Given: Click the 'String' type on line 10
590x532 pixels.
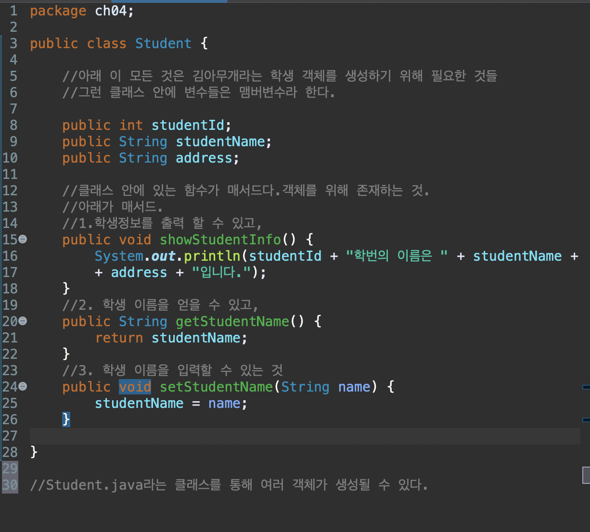Looking at the screenshot, I should click(x=143, y=158).
